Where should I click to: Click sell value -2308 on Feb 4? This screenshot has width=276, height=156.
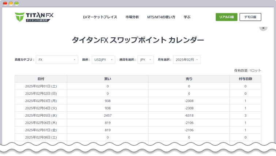tap(189, 108)
